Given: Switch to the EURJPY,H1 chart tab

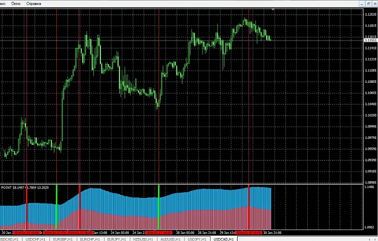Looking at the screenshot, I should (x=117, y=239).
